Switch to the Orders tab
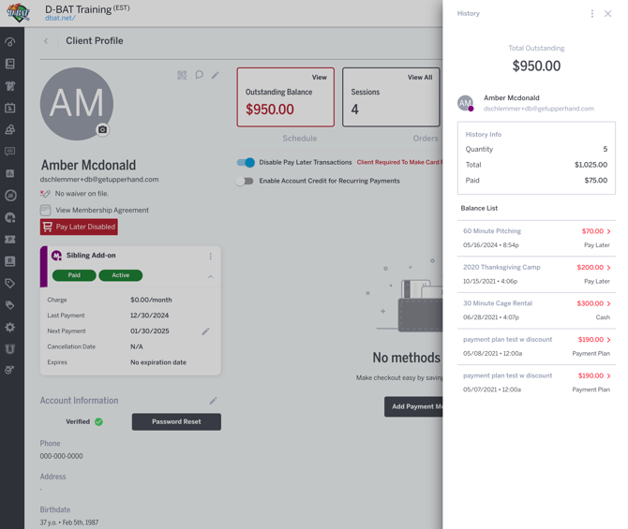 pyautogui.click(x=425, y=139)
